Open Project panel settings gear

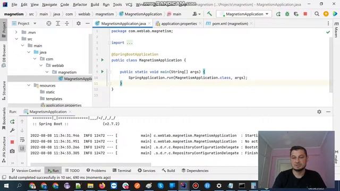(79, 23)
